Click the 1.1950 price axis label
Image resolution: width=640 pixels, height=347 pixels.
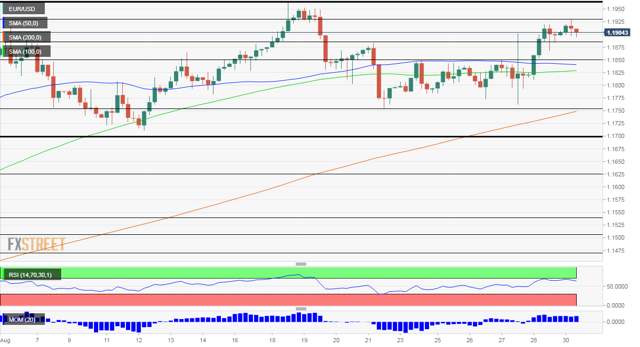(x=616, y=9)
